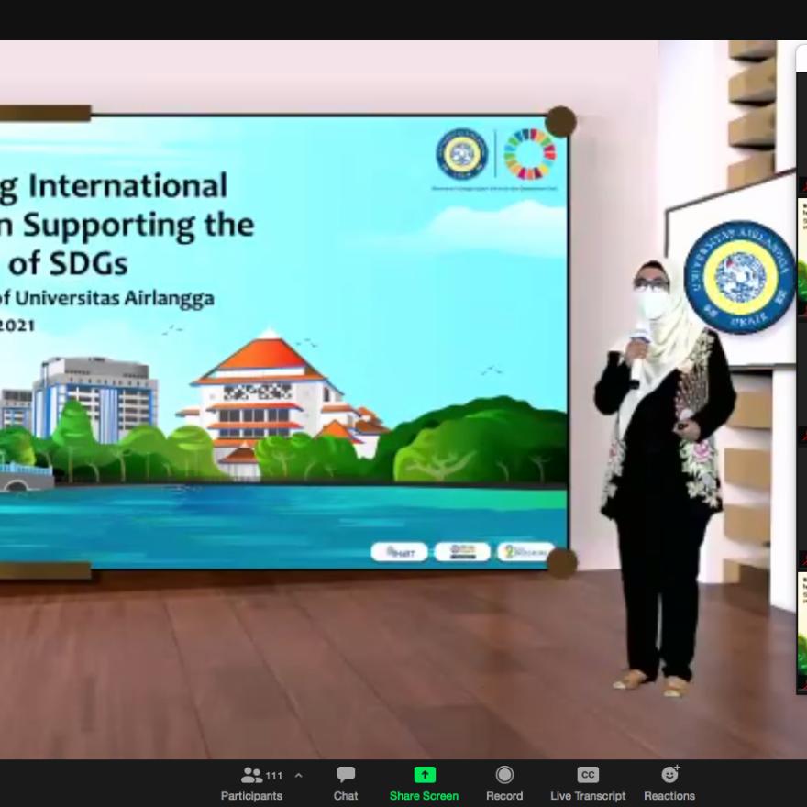Click the 'Supporting the' slide heading

[x=138, y=227]
